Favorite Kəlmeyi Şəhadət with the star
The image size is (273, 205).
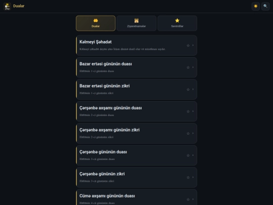point(188,46)
